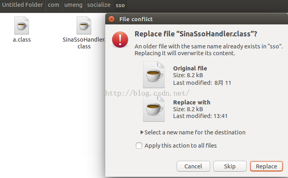Click the Replace file heading text
This screenshot has width=288, height=178.
196,34
